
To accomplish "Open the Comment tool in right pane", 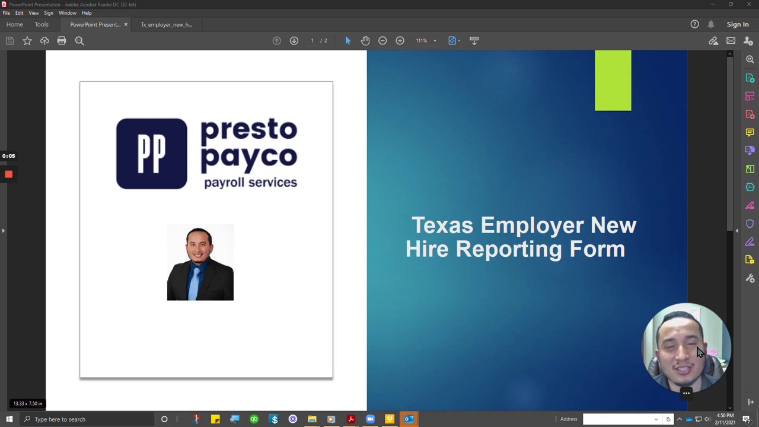I will 750,132.
